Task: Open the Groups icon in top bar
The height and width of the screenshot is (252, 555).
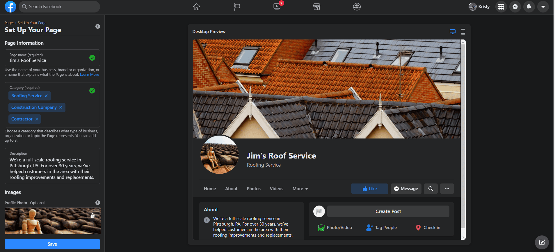Action: tap(357, 7)
